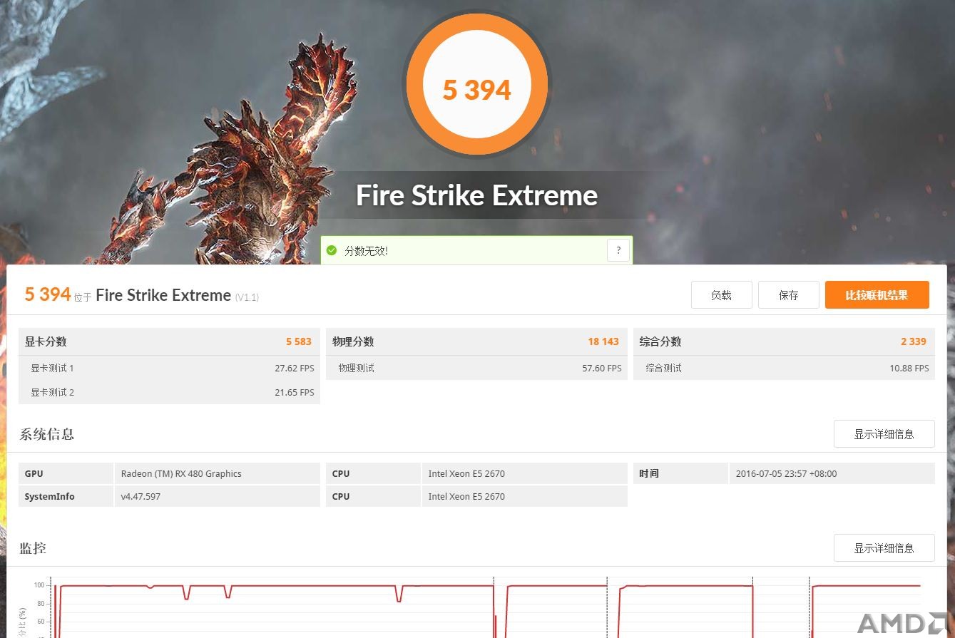
Task: Click the circular 5 394 score badge
Action: (476, 84)
